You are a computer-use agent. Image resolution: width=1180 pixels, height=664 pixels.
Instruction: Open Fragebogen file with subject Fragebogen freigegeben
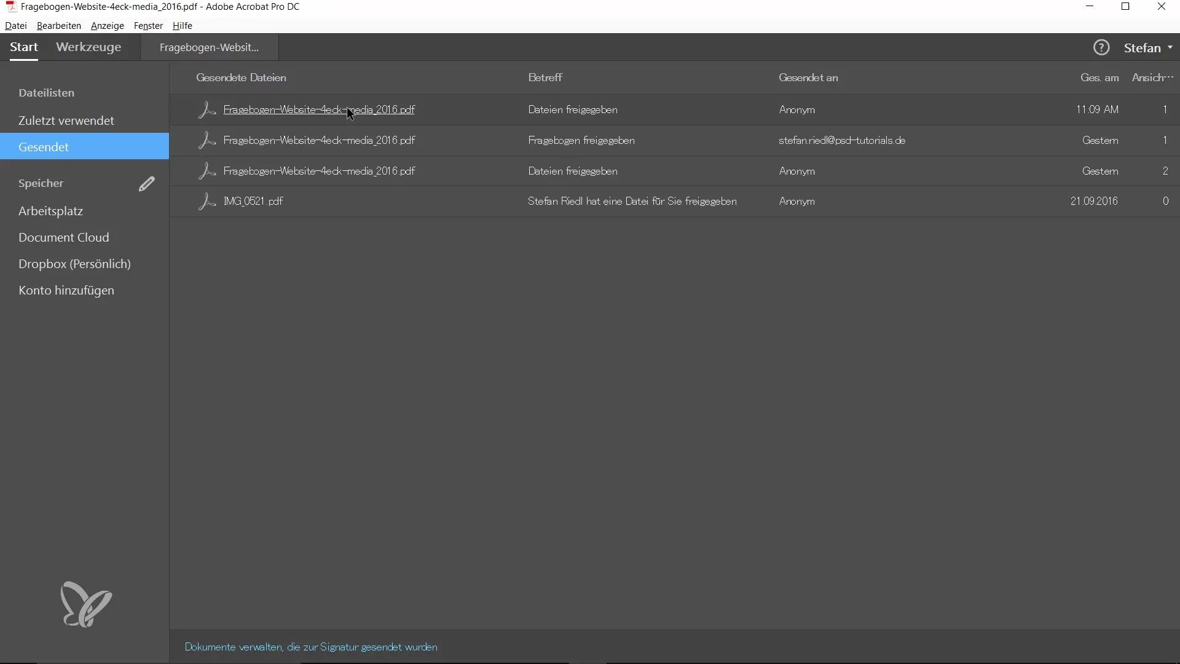click(319, 140)
